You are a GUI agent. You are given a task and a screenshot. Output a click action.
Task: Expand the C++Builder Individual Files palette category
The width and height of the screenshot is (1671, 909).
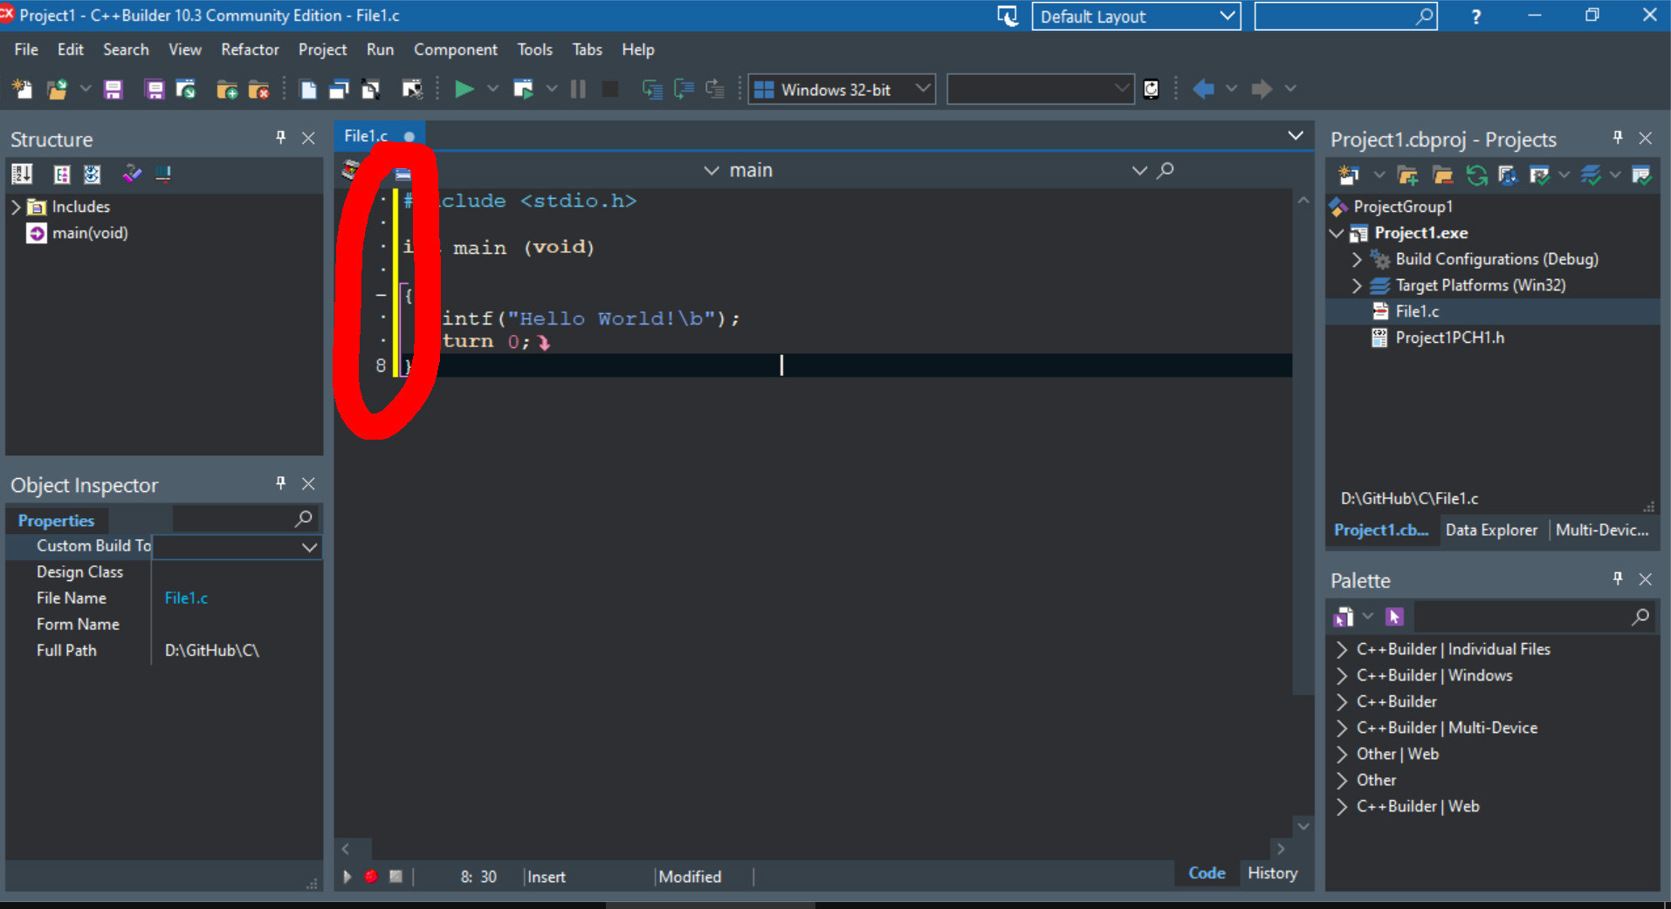[1342, 649]
